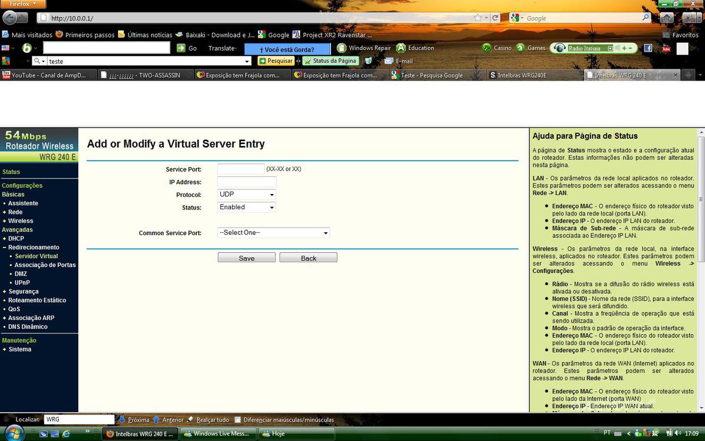
Task: Click Baixaki bookmark in bookmarks bar
Action: 215,35
